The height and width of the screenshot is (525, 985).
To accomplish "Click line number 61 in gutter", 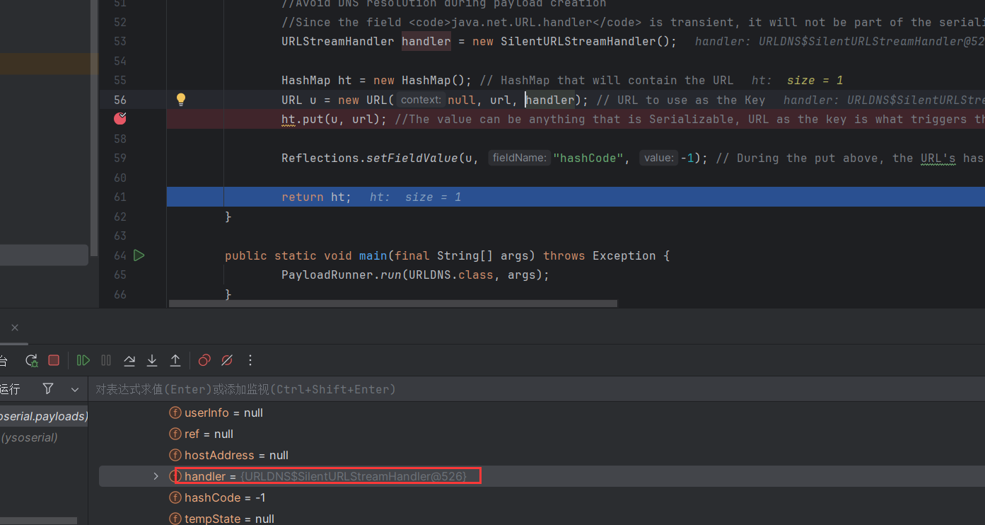I will (x=120, y=197).
